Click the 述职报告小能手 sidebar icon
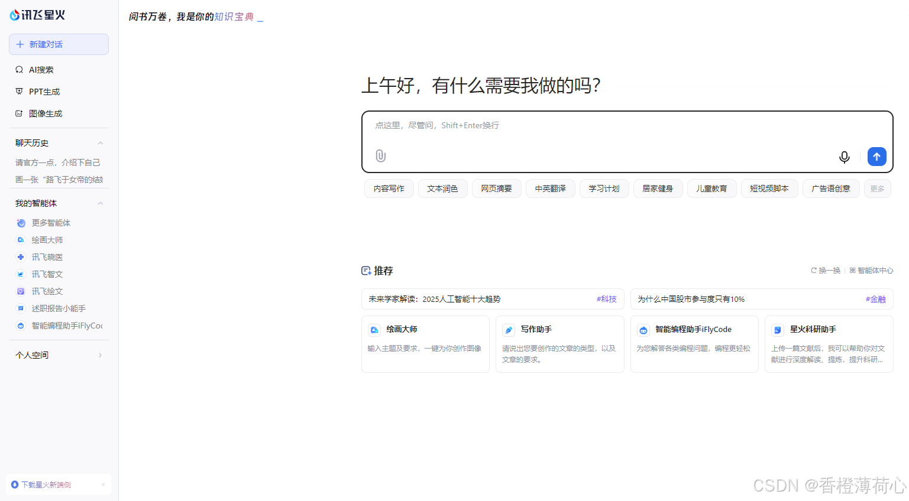Viewport: 909px width, 501px height. click(x=21, y=308)
